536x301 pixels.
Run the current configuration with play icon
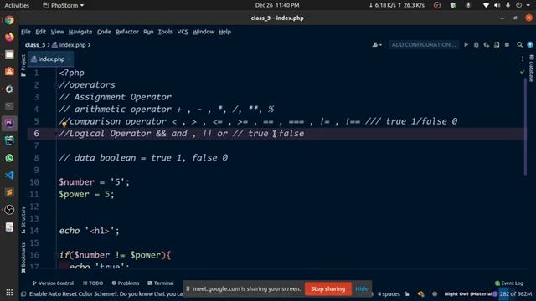466,44
